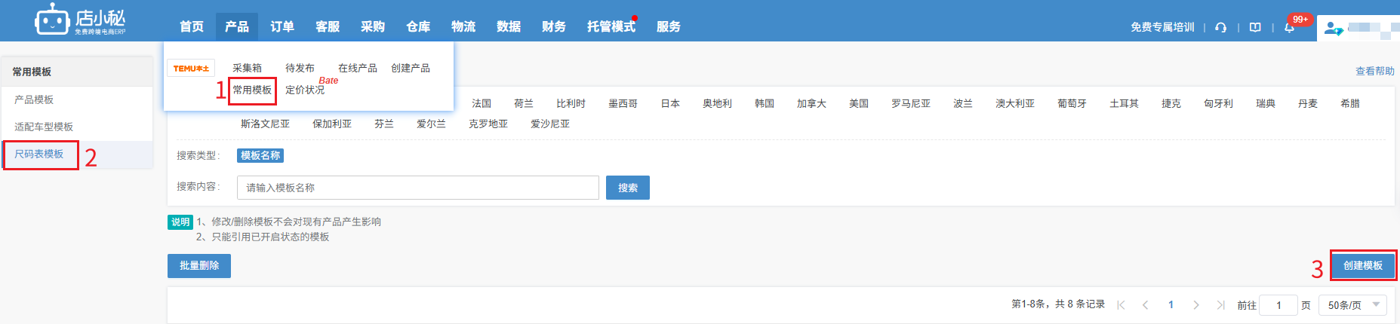
Task: Click the 批量删除 button
Action: coord(199,265)
